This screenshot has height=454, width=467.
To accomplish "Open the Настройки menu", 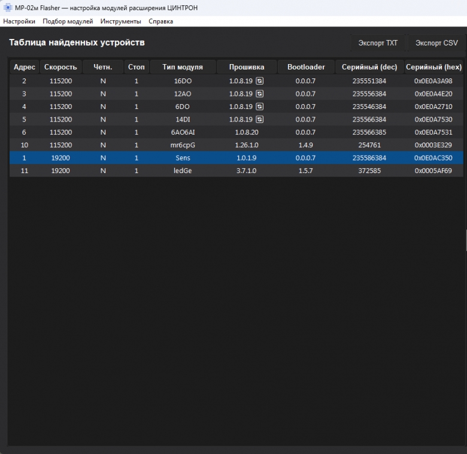I will pyautogui.click(x=19, y=21).
